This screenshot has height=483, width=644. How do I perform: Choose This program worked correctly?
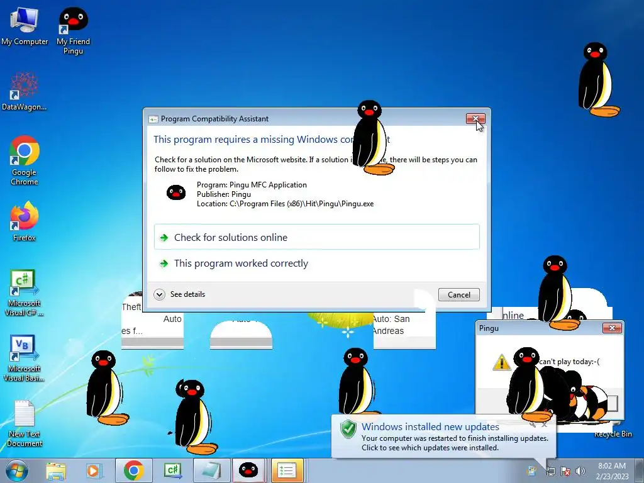[x=317, y=264]
